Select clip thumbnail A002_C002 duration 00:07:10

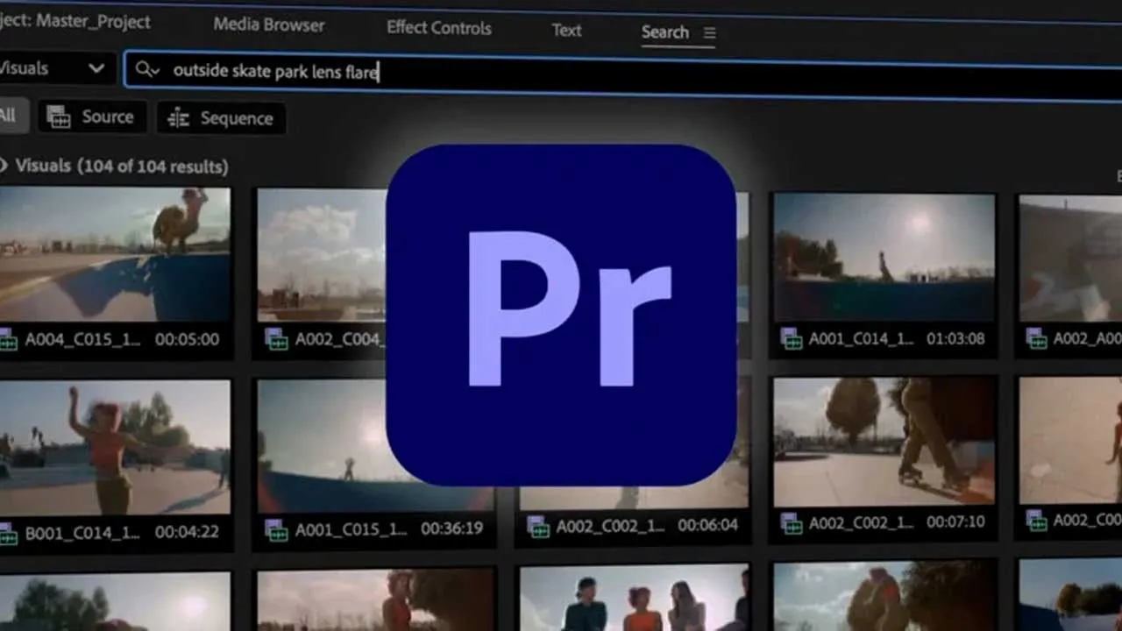coord(884,441)
